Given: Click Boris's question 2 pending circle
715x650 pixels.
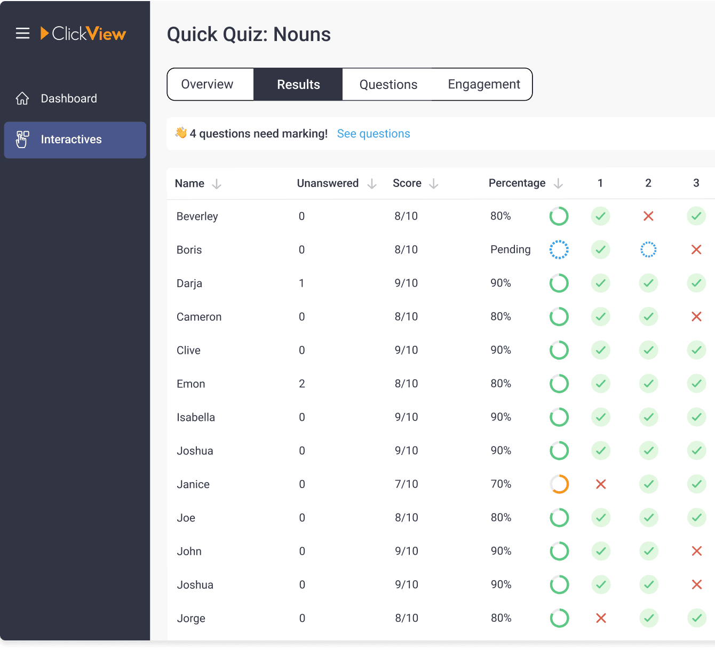Looking at the screenshot, I should 648,249.
